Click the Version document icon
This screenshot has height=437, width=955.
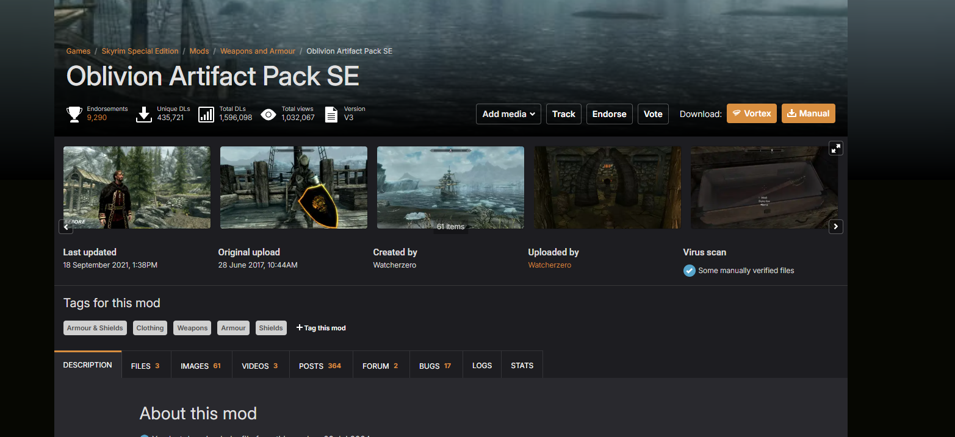[331, 114]
